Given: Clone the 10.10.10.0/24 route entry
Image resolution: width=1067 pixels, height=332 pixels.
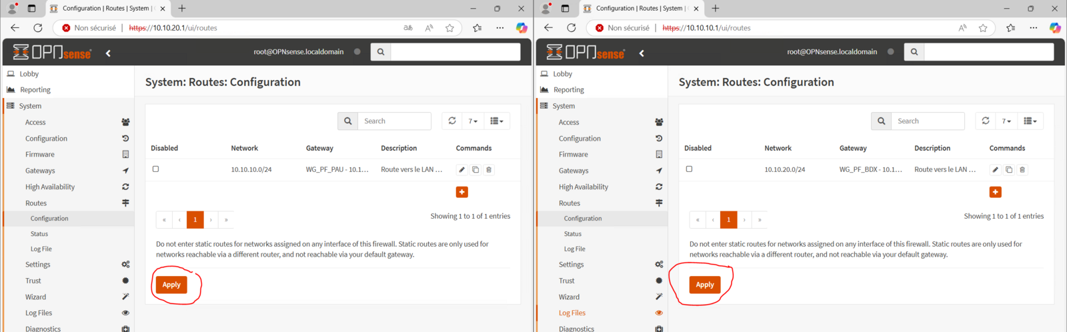Looking at the screenshot, I should (x=475, y=170).
